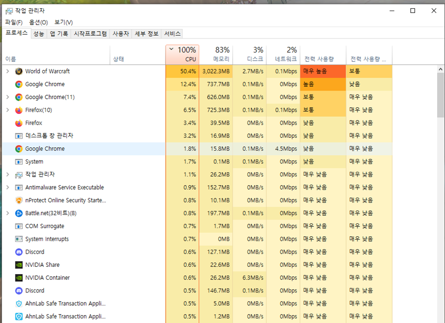Sort by the 메모리 83% column header
This screenshot has height=323, width=445.
216,55
